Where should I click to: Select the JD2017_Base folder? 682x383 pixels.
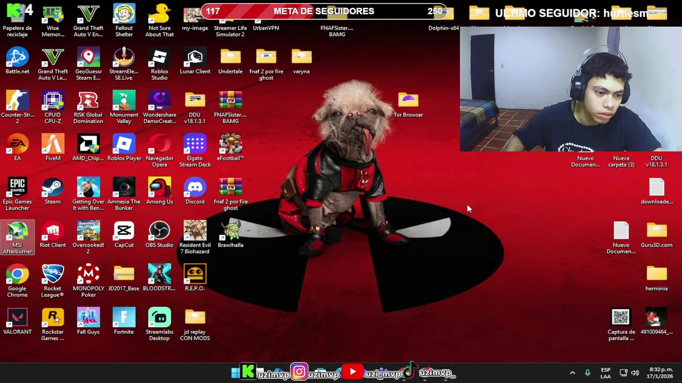[124, 278]
